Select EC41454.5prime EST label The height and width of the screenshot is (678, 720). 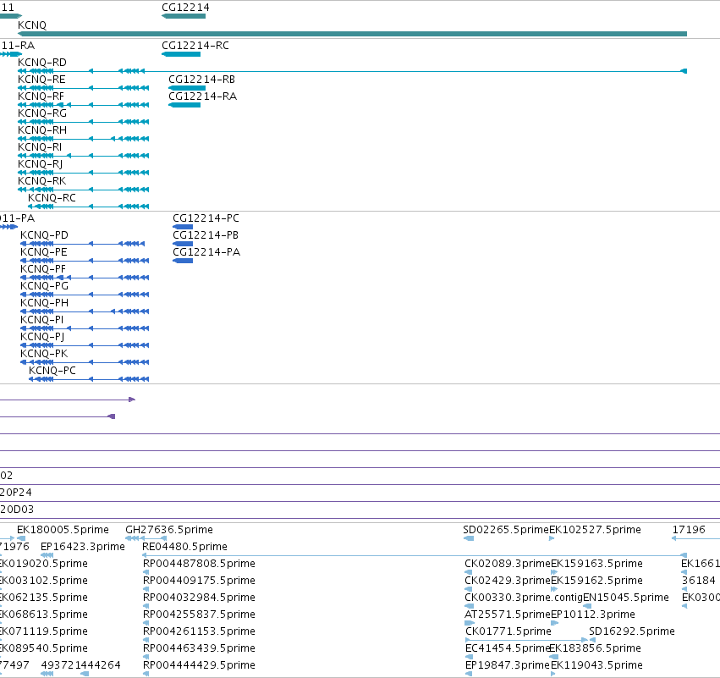click(508, 648)
